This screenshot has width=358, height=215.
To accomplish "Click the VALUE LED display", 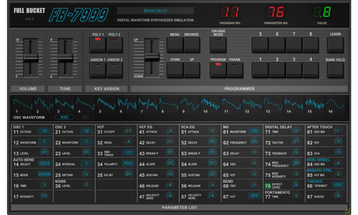I will [322, 12].
